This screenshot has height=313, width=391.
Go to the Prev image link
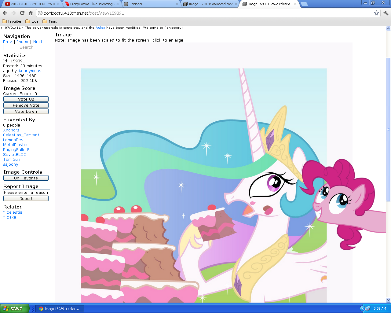[x=7, y=42]
